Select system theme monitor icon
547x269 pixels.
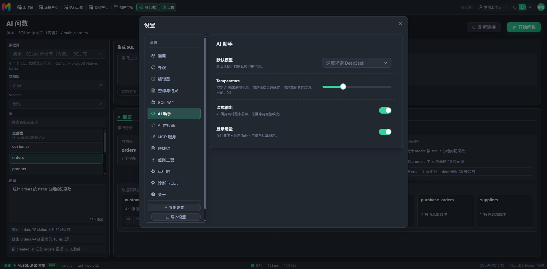pyautogui.click(x=515, y=7)
